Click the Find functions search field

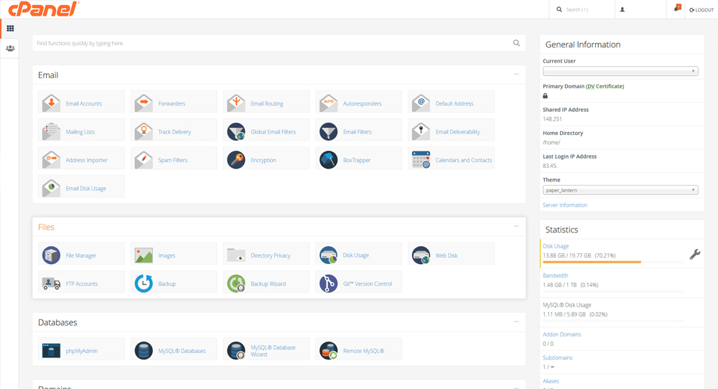click(x=273, y=43)
